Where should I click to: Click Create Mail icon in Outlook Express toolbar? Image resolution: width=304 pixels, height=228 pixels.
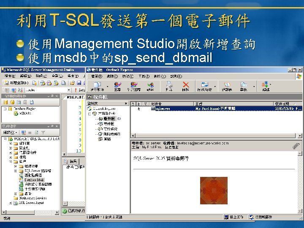(98, 86)
